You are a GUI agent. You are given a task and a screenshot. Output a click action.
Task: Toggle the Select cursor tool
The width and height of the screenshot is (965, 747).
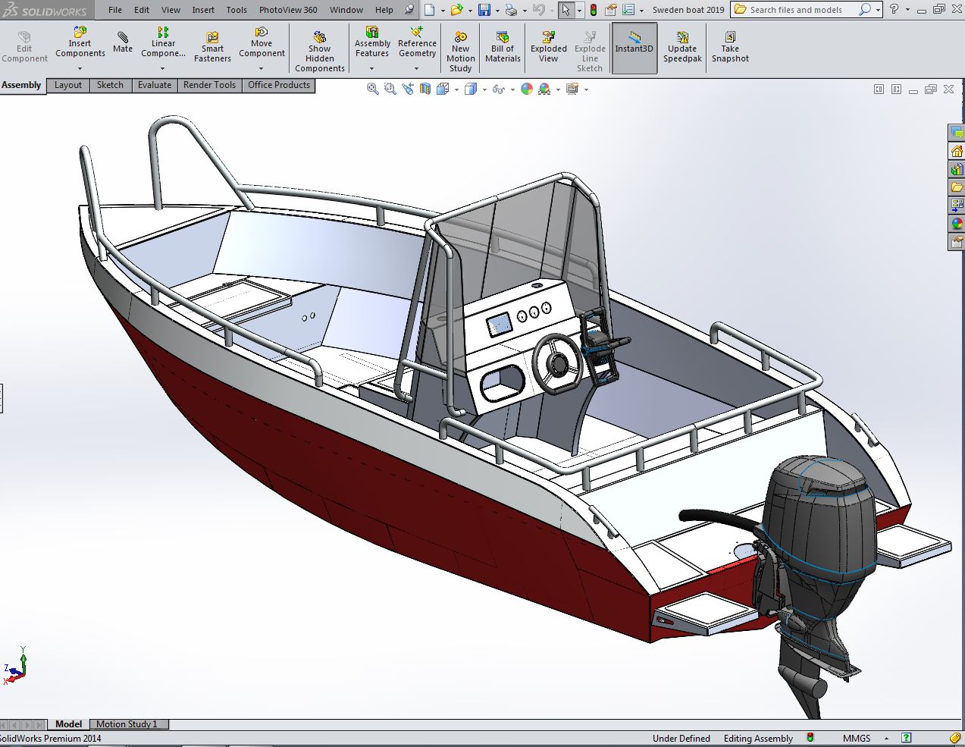[x=566, y=10]
